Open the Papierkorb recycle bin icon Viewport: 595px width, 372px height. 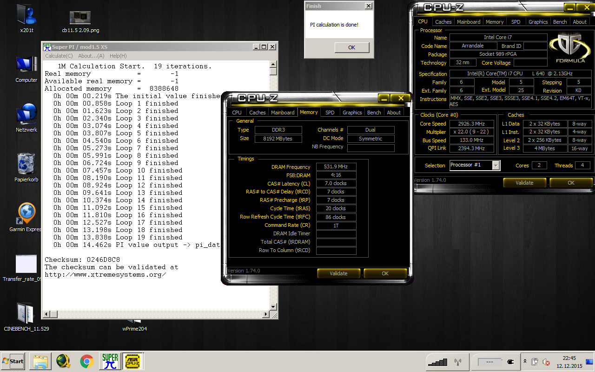click(26, 168)
